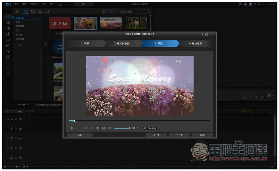
Task: Collapse the library side panel arrow
Action: point(45,44)
